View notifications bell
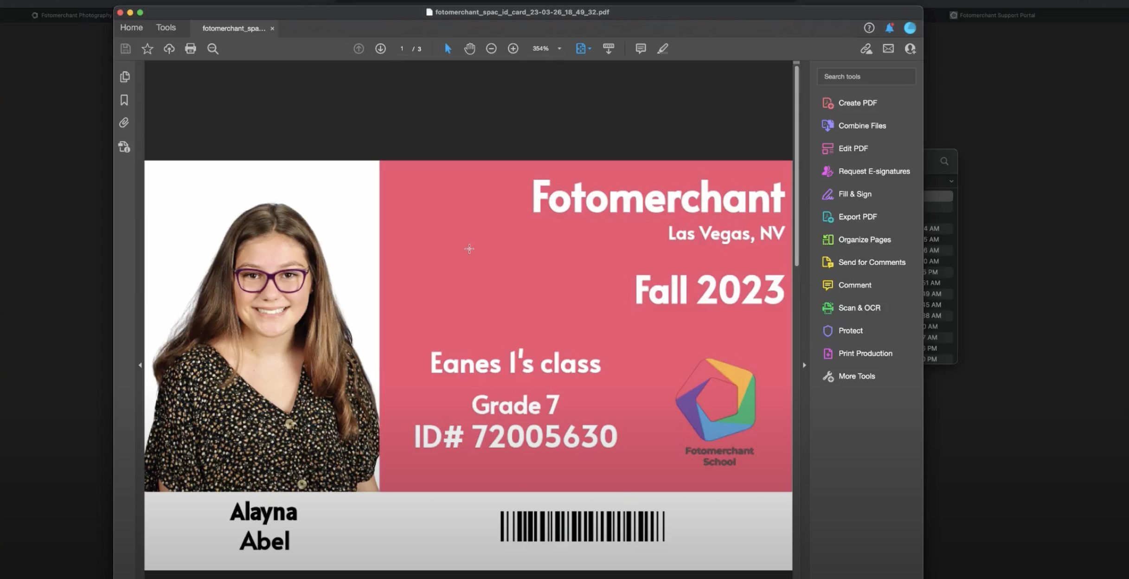The image size is (1129, 579). (890, 28)
